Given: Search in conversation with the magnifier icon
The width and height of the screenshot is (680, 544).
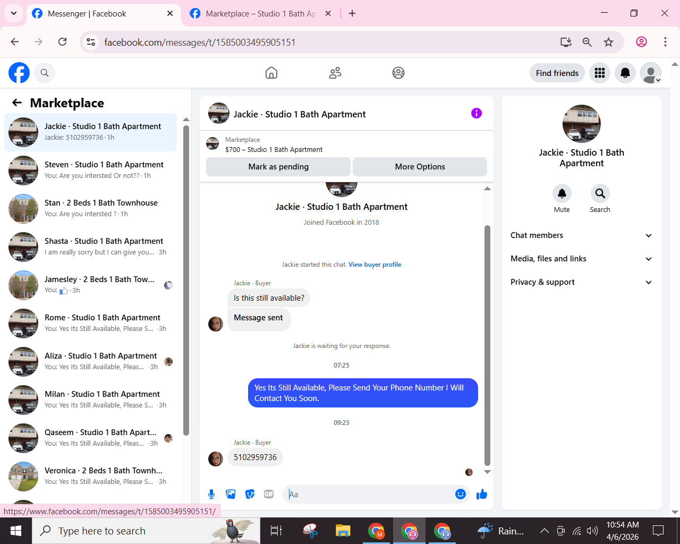Looking at the screenshot, I should [600, 193].
